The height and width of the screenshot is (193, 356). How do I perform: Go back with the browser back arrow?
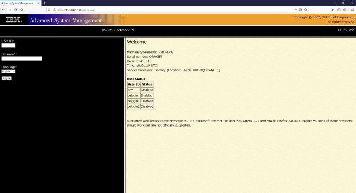coord(3,10)
